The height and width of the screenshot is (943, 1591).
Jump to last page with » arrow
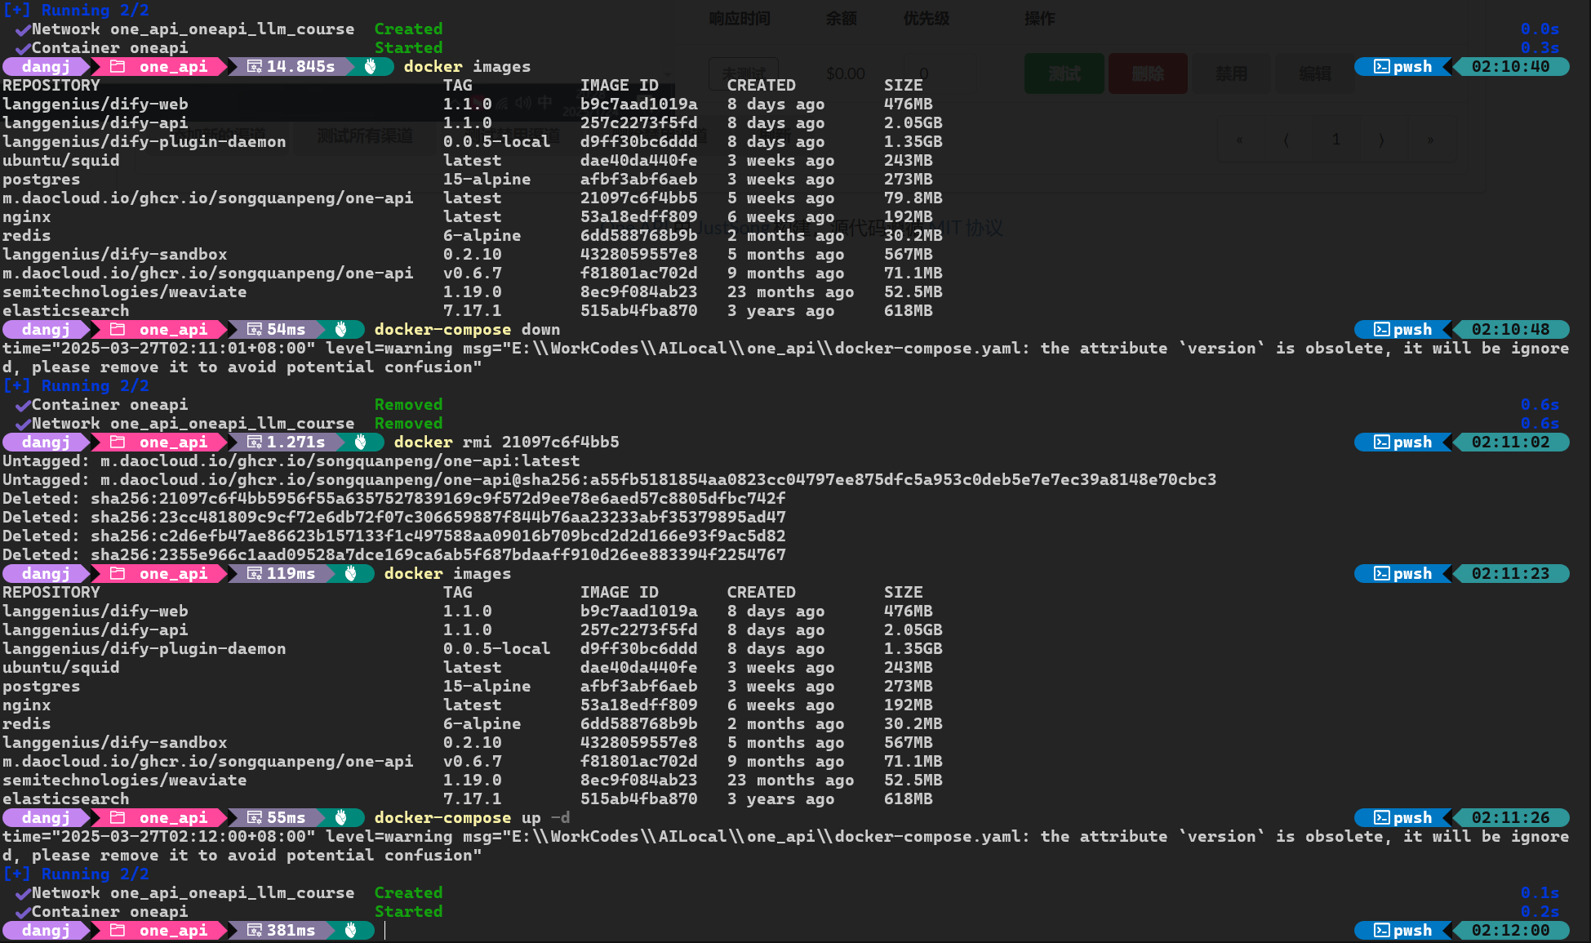[x=1429, y=140]
